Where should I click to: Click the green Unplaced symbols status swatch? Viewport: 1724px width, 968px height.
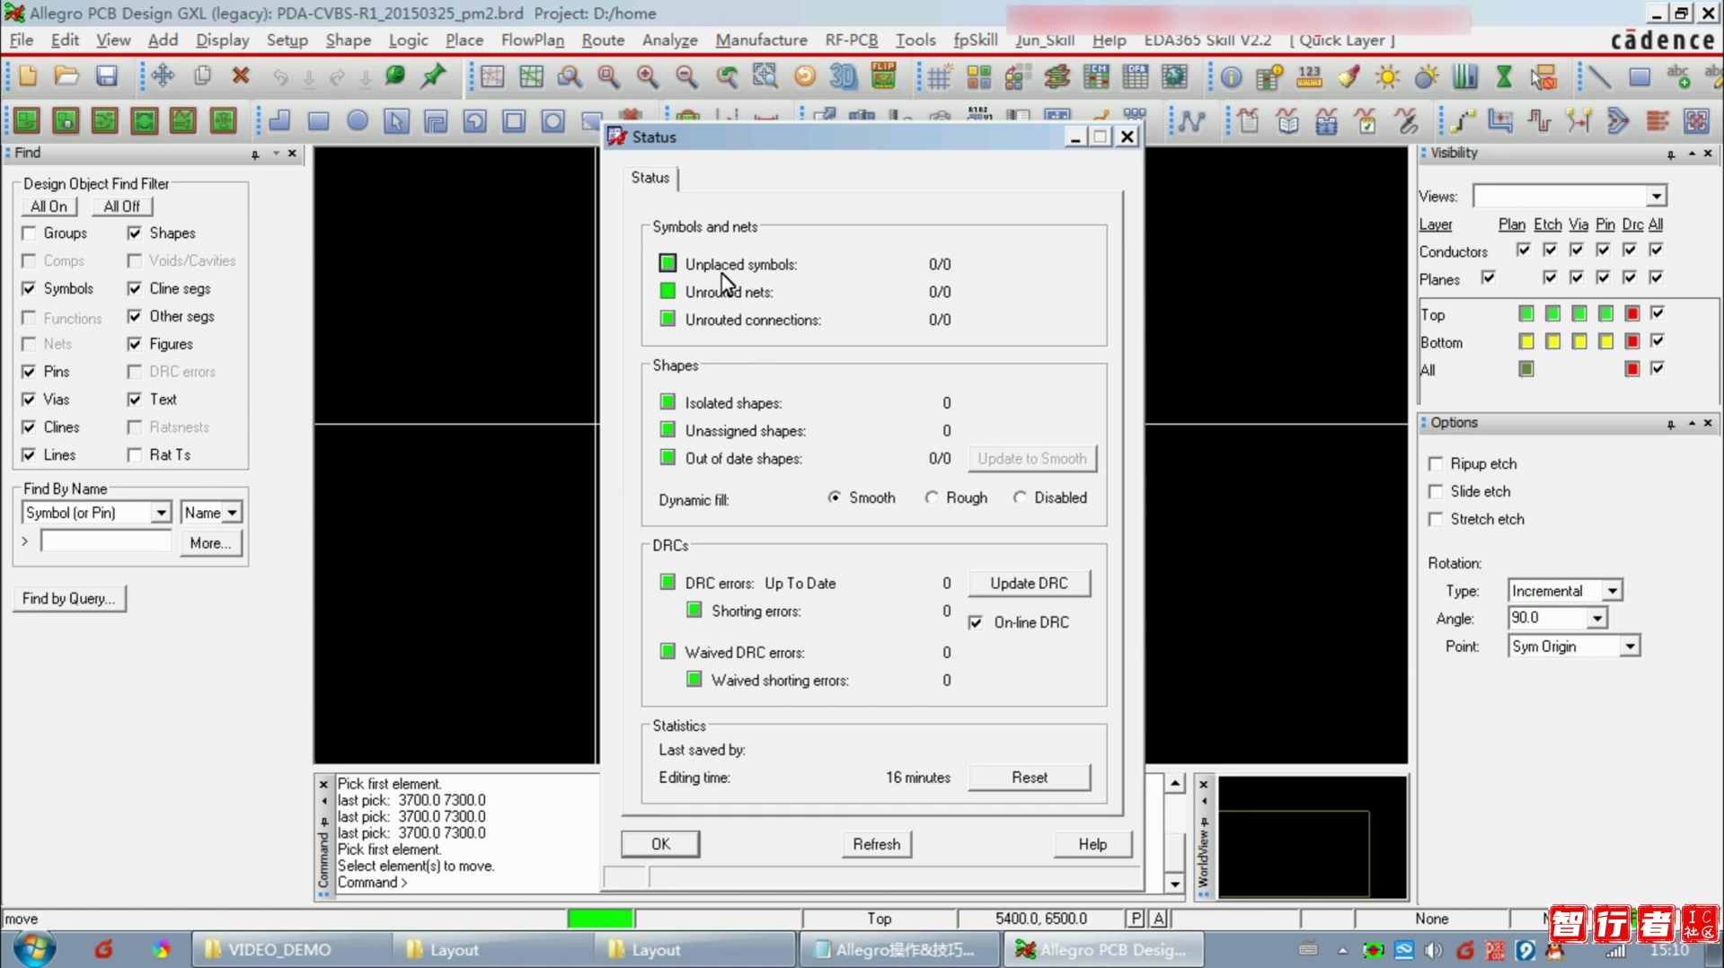[x=667, y=263]
